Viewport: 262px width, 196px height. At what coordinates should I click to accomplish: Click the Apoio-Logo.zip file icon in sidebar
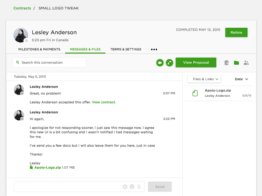coord(195,93)
